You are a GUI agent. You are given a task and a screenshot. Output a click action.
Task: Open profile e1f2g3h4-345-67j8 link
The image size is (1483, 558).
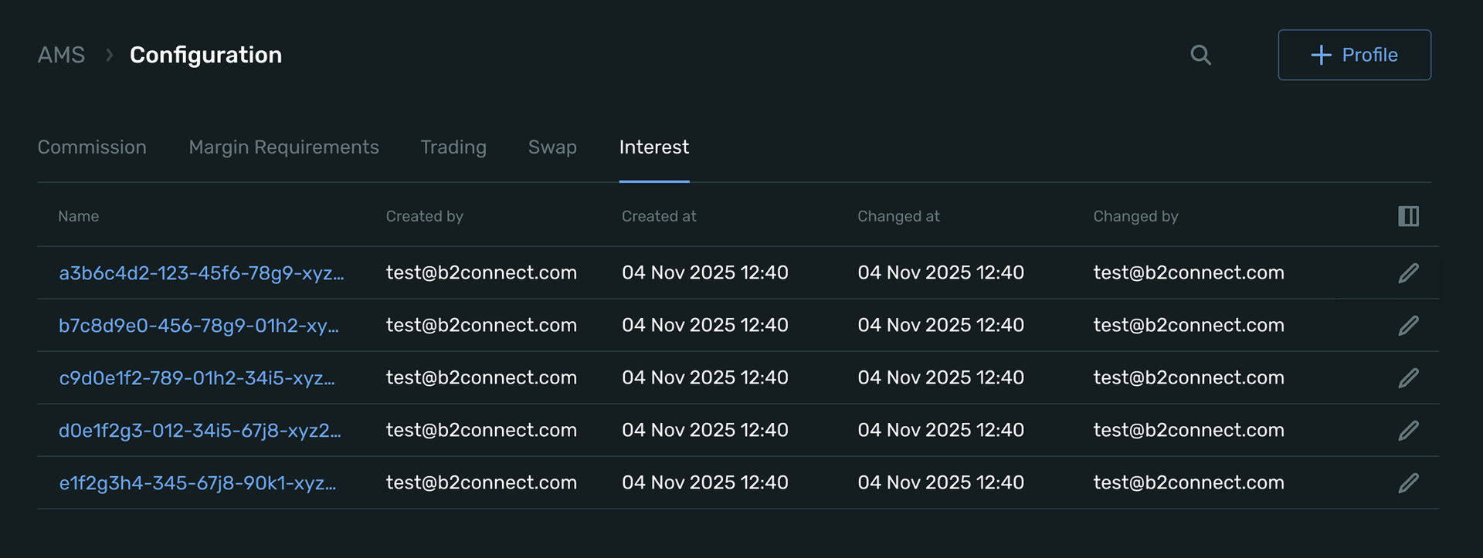[x=197, y=483]
